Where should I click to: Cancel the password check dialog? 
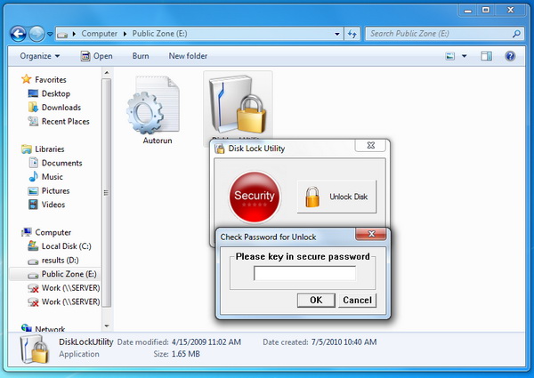[x=357, y=300]
